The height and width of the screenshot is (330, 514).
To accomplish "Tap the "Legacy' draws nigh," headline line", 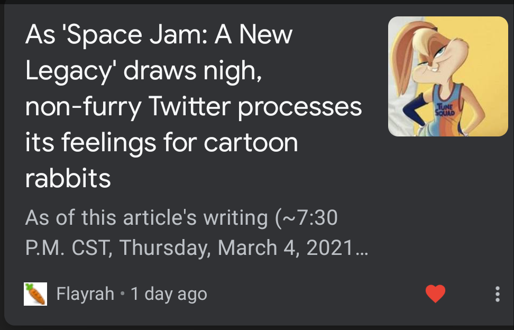I will click(143, 71).
